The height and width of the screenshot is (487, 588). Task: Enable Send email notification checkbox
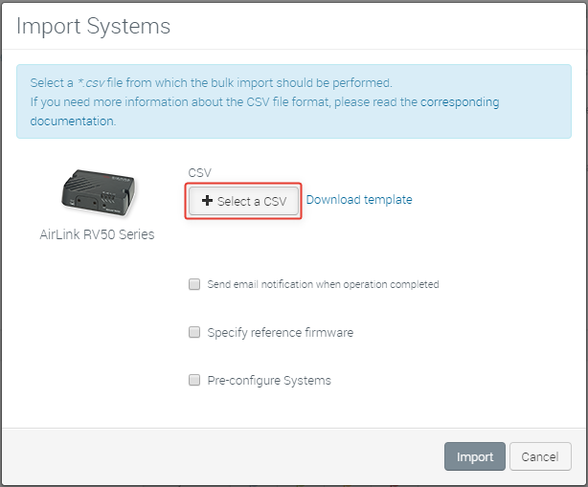coord(194,284)
